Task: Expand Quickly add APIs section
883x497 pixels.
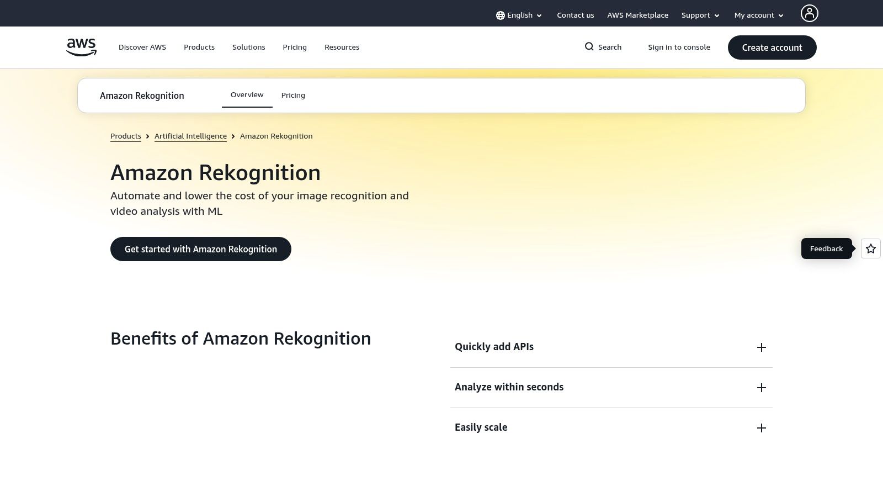Action: (x=611, y=347)
